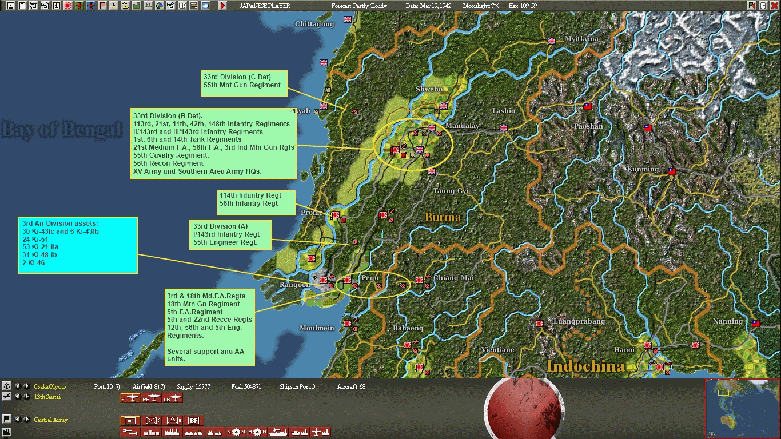Click the first toolbar icon with black square
Image resolution: width=781 pixels, height=439 pixels.
(x=11, y=6)
